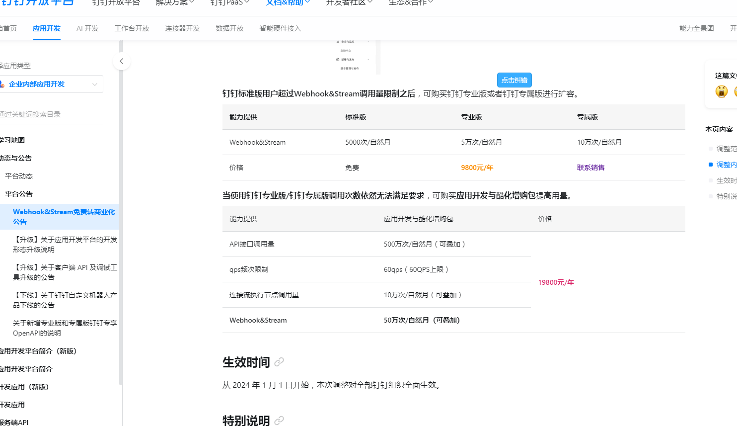The image size is (737, 426).
Task: Open 应用开发平台简介 without 新版 in sidebar
Action: [26, 369]
